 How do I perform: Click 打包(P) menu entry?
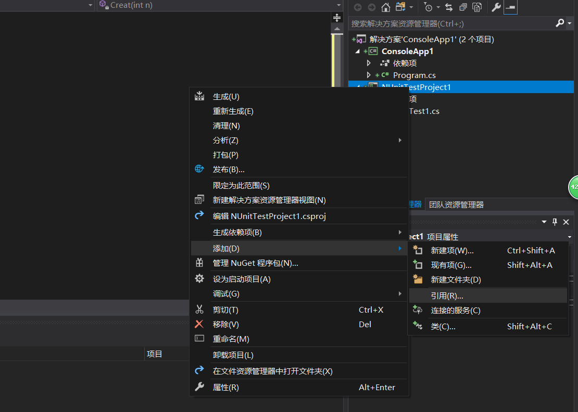299,155
